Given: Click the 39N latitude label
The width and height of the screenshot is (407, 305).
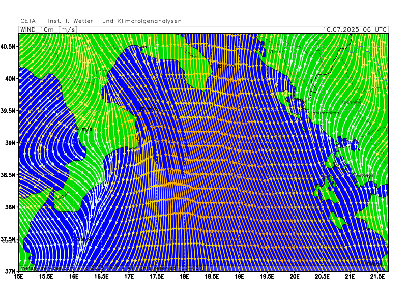Looking at the screenshot, I should 10,143.
